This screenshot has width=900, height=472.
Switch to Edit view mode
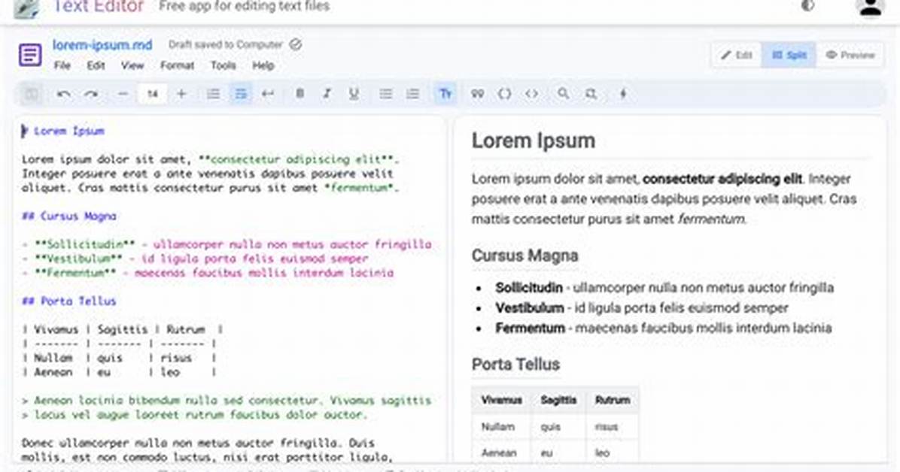click(x=737, y=55)
